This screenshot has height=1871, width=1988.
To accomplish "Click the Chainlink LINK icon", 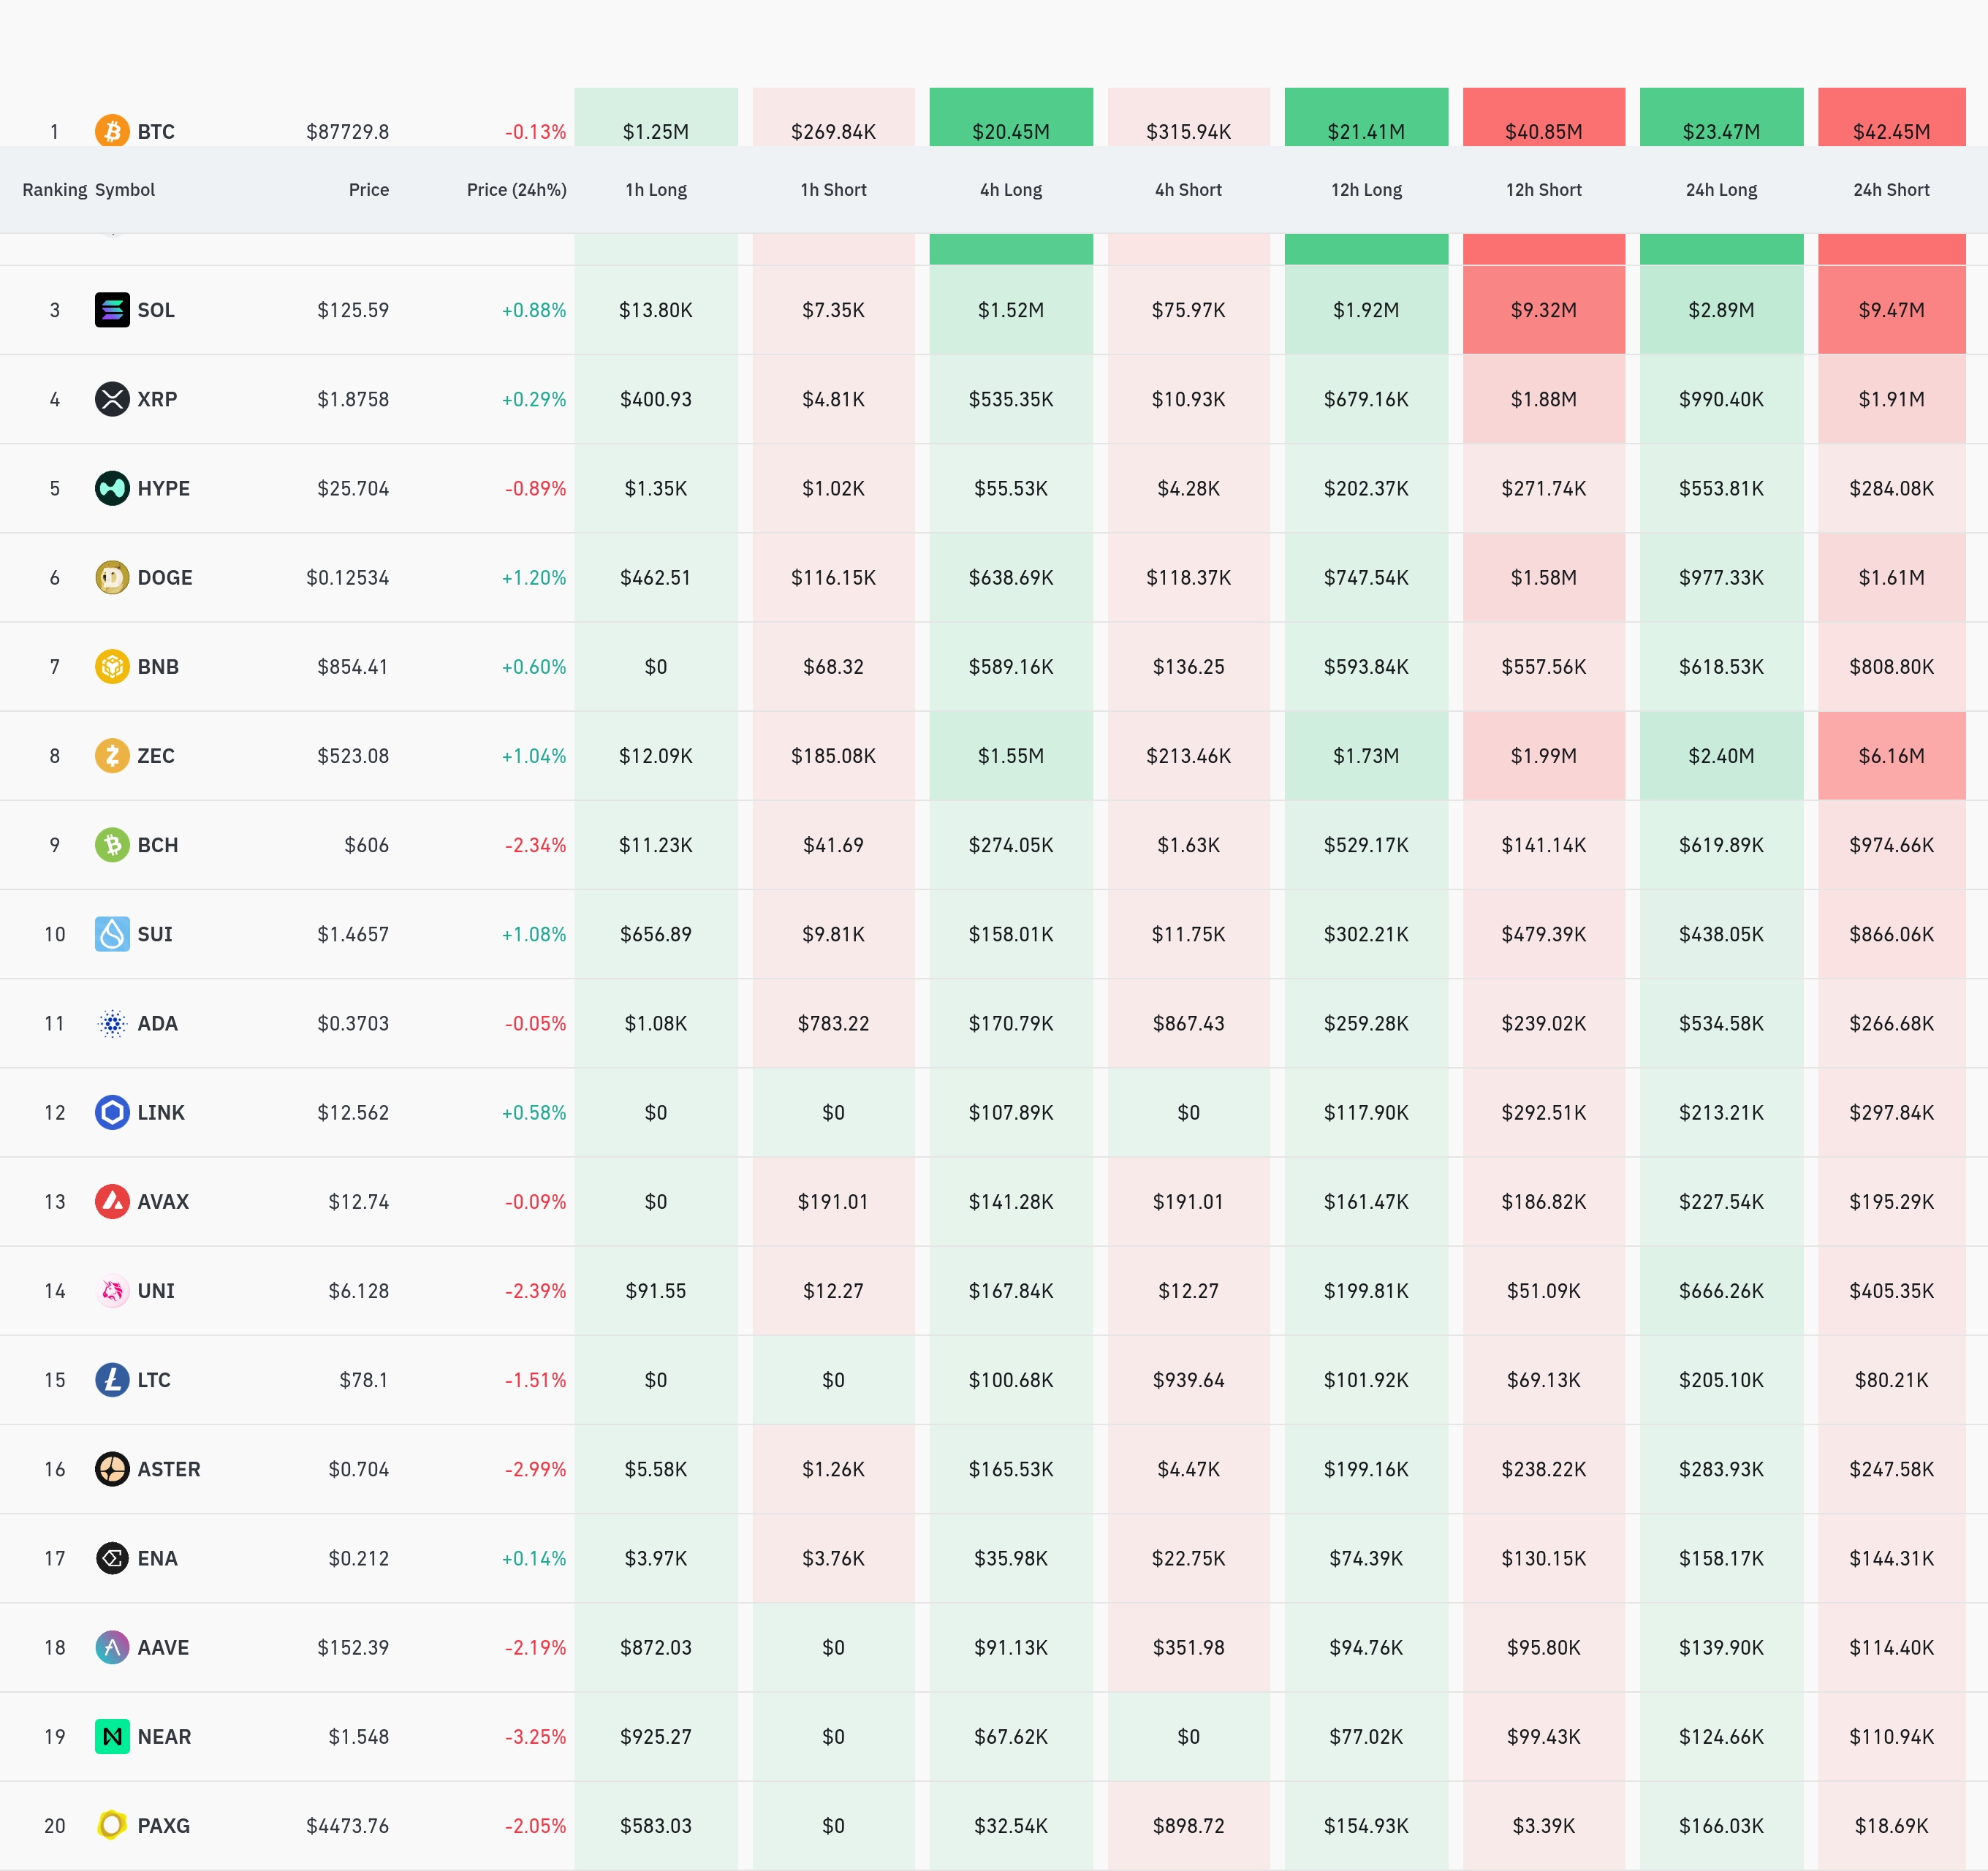I will click(112, 1112).
